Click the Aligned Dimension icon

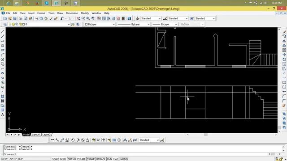coord(57,140)
